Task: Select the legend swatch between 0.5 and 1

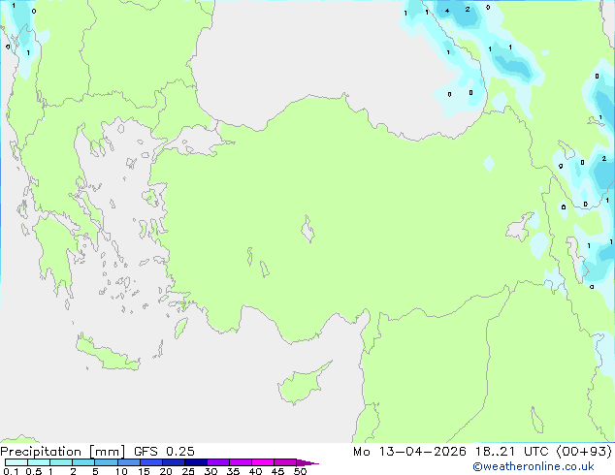Action: [x=39, y=462]
